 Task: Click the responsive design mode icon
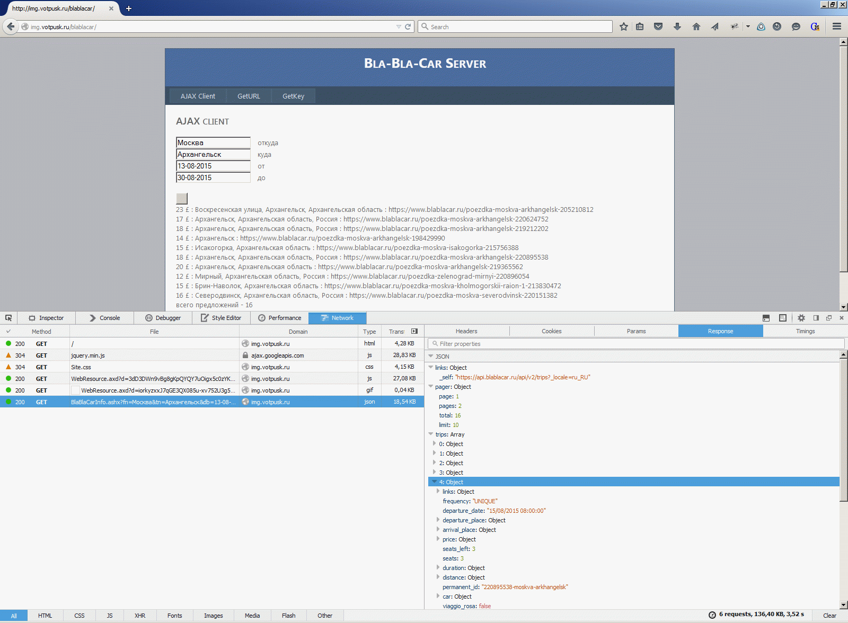pyautogui.click(x=783, y=318)
